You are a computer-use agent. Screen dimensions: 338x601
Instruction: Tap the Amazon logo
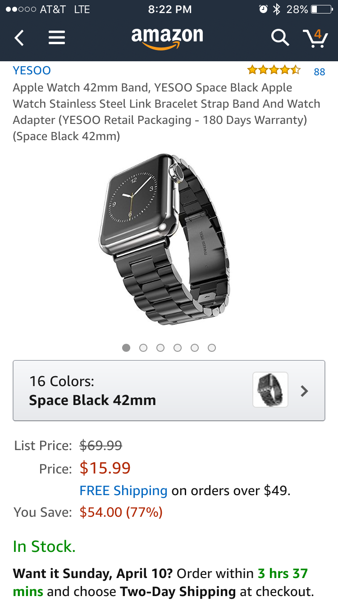tap(167, 38)
